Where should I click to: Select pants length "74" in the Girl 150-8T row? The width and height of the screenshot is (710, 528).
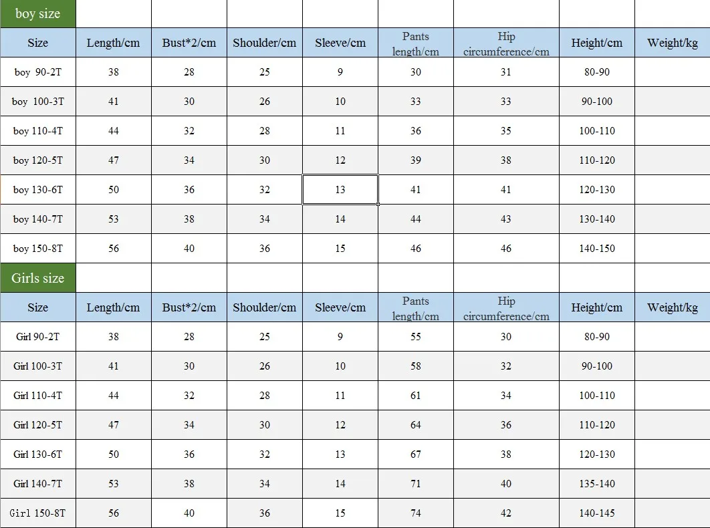416,513
